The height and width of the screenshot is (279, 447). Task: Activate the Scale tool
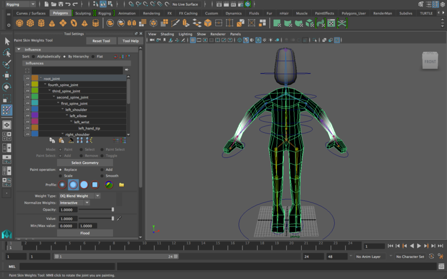click(7, 98)
